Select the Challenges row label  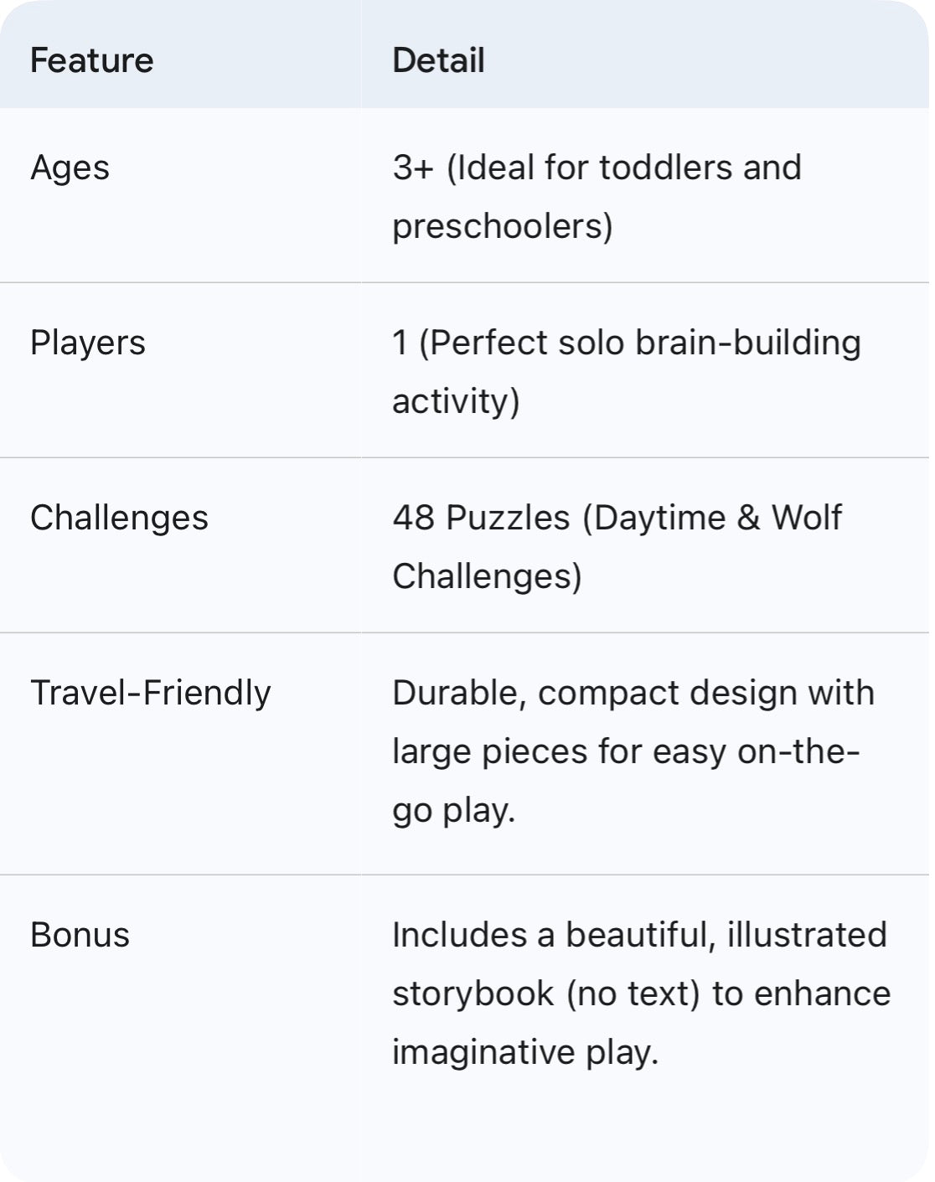tap(119, 518)
